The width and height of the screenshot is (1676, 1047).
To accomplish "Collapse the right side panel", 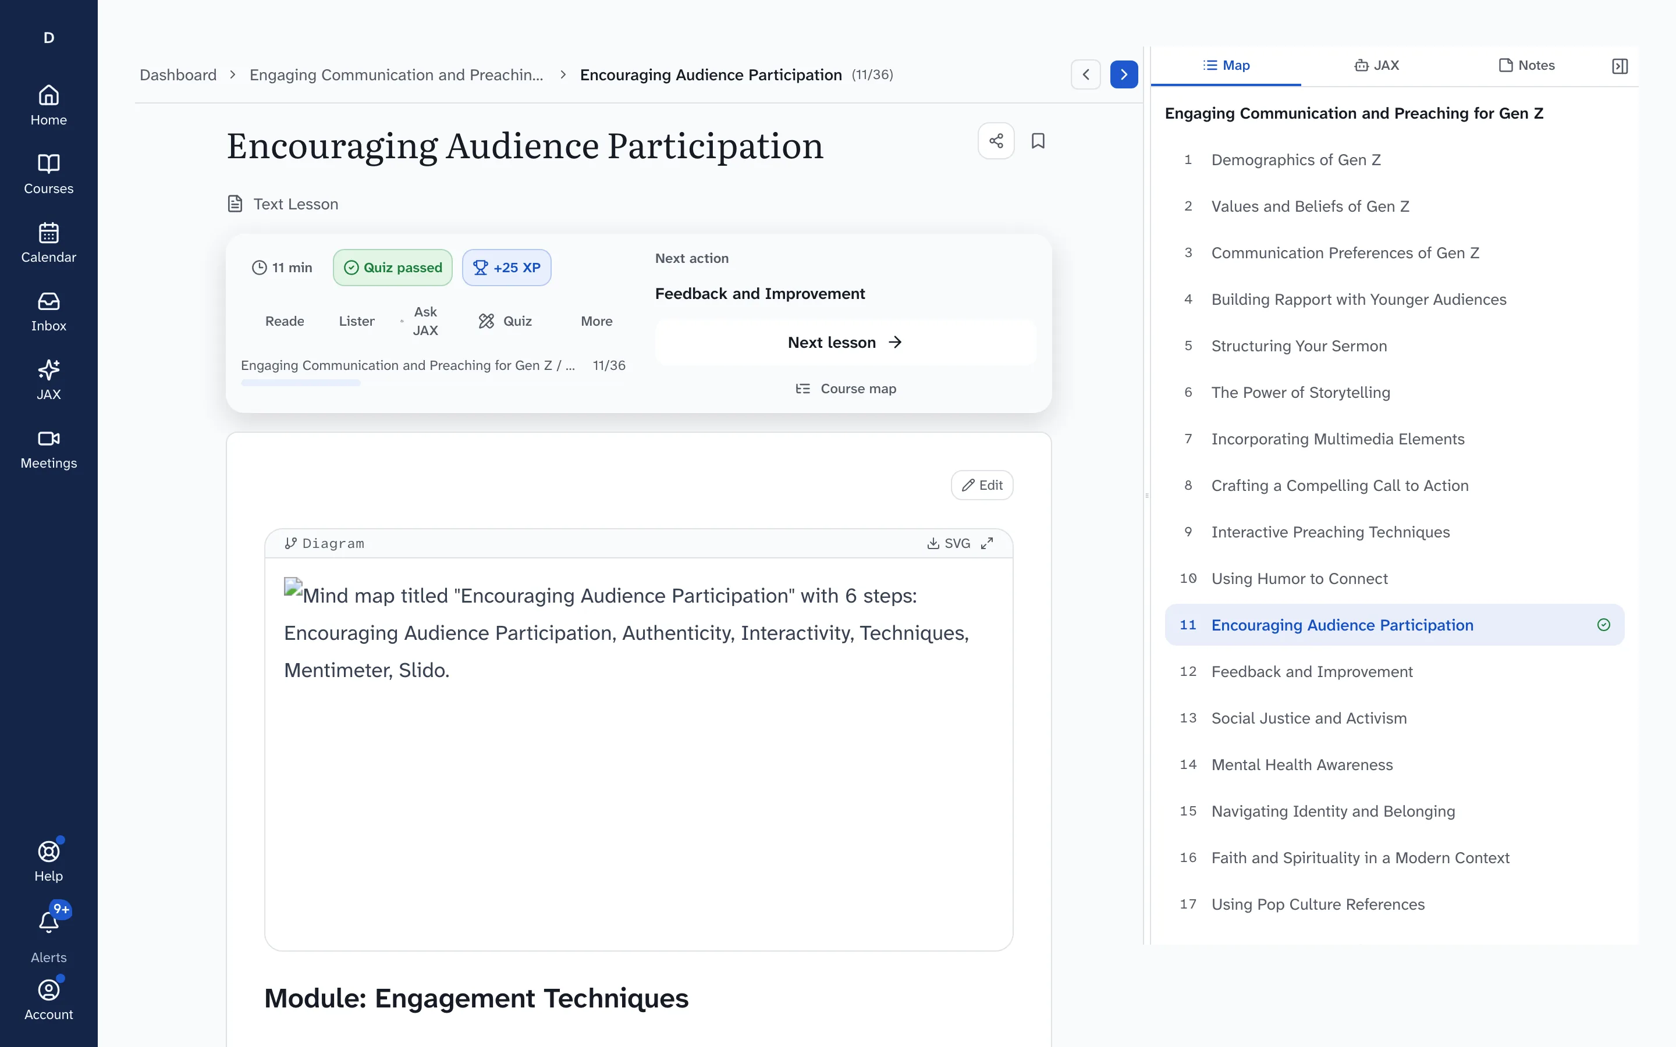I will click(1619, 66).
